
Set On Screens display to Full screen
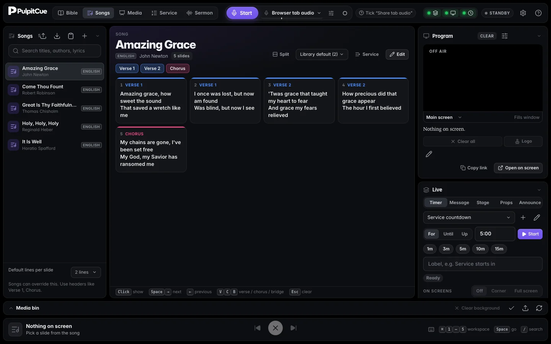tap(526, 291)
